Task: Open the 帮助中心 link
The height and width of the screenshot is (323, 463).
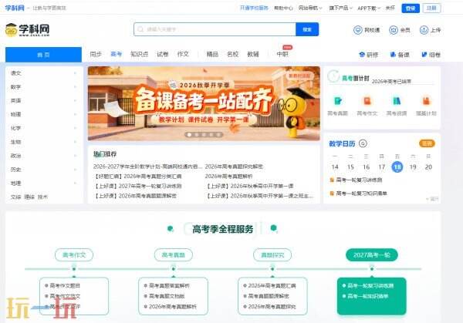Action: coord(283,8)
